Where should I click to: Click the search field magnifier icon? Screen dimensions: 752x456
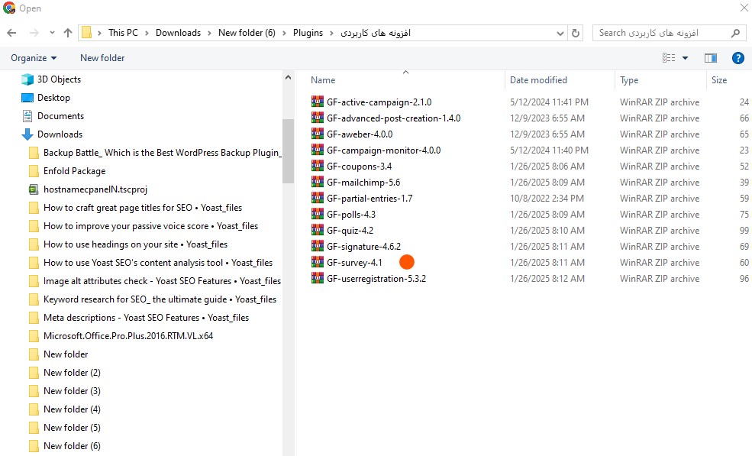click(734, 33)
